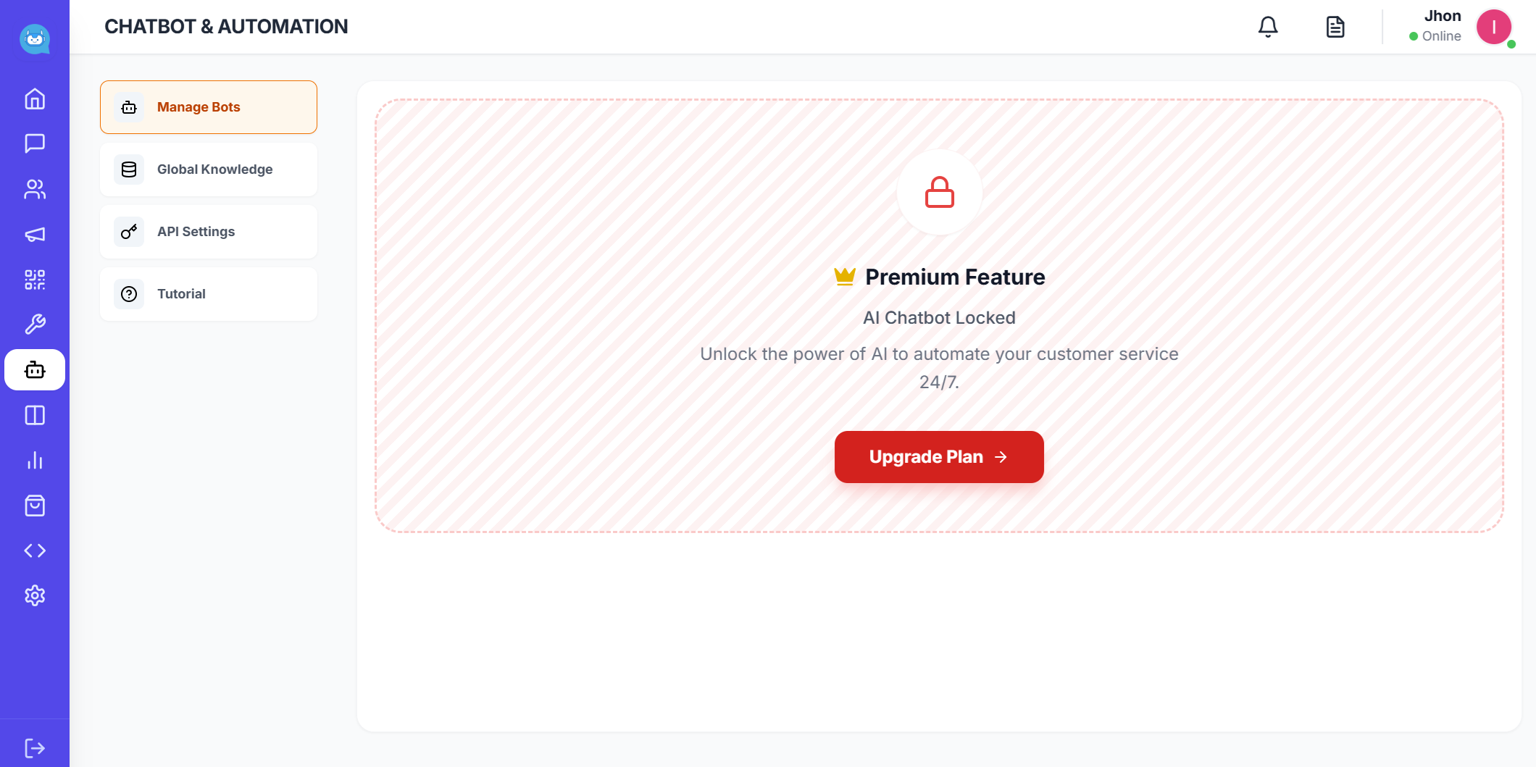
Task: Open the orders shopping bag section
Action: pyautogui.click(x=34, y=505)
